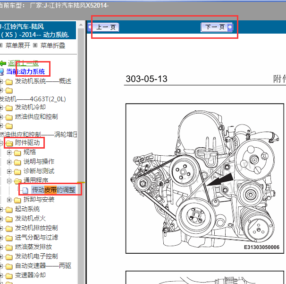Click the computer icon beside 当前:动力系统
286x284 pixels.
click(2, 72)
